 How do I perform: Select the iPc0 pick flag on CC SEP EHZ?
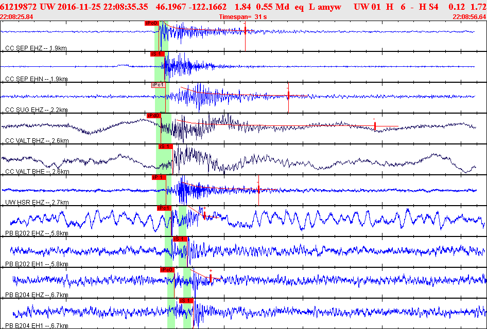(151, 23)
